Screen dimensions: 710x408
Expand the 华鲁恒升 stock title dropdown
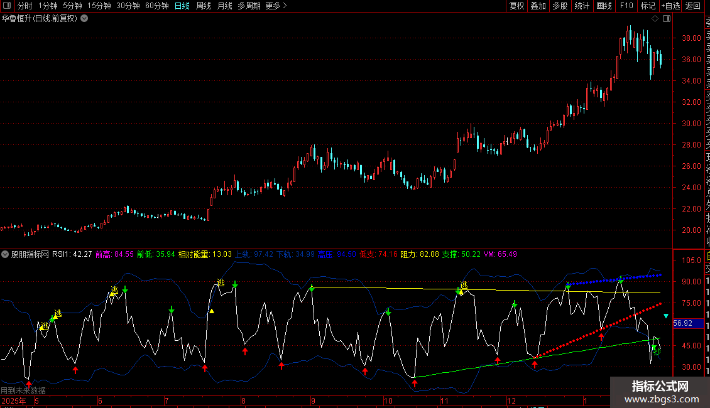(84, 19)
